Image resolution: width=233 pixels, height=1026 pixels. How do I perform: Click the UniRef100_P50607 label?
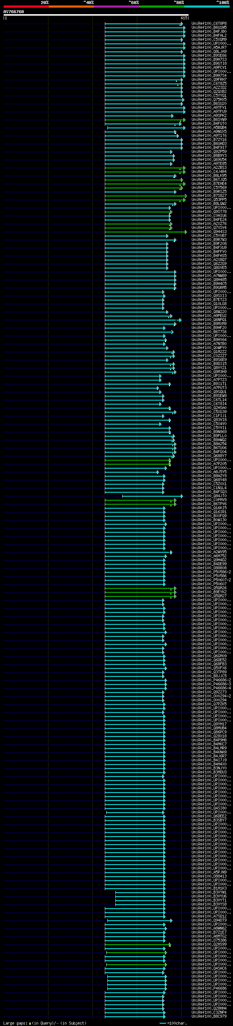coord(209,584)
